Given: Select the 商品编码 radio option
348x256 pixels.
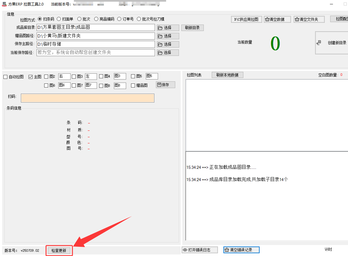Looking at the screenshot, I should [x=96, y=19].
